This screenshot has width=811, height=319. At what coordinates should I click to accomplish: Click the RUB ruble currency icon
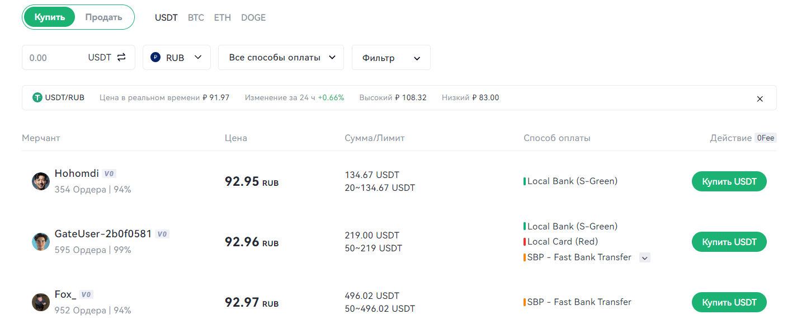pyautogui.click(x=155, y=57)
